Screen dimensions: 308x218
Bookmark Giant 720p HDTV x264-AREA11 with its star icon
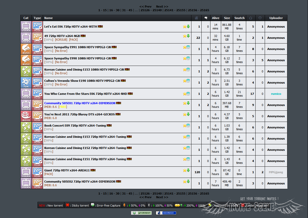[x=185, y=170]
